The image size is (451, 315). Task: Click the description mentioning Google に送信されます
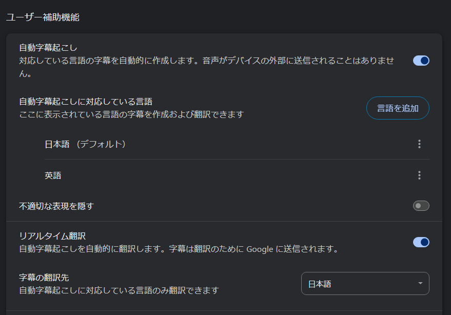click(178, 249)
